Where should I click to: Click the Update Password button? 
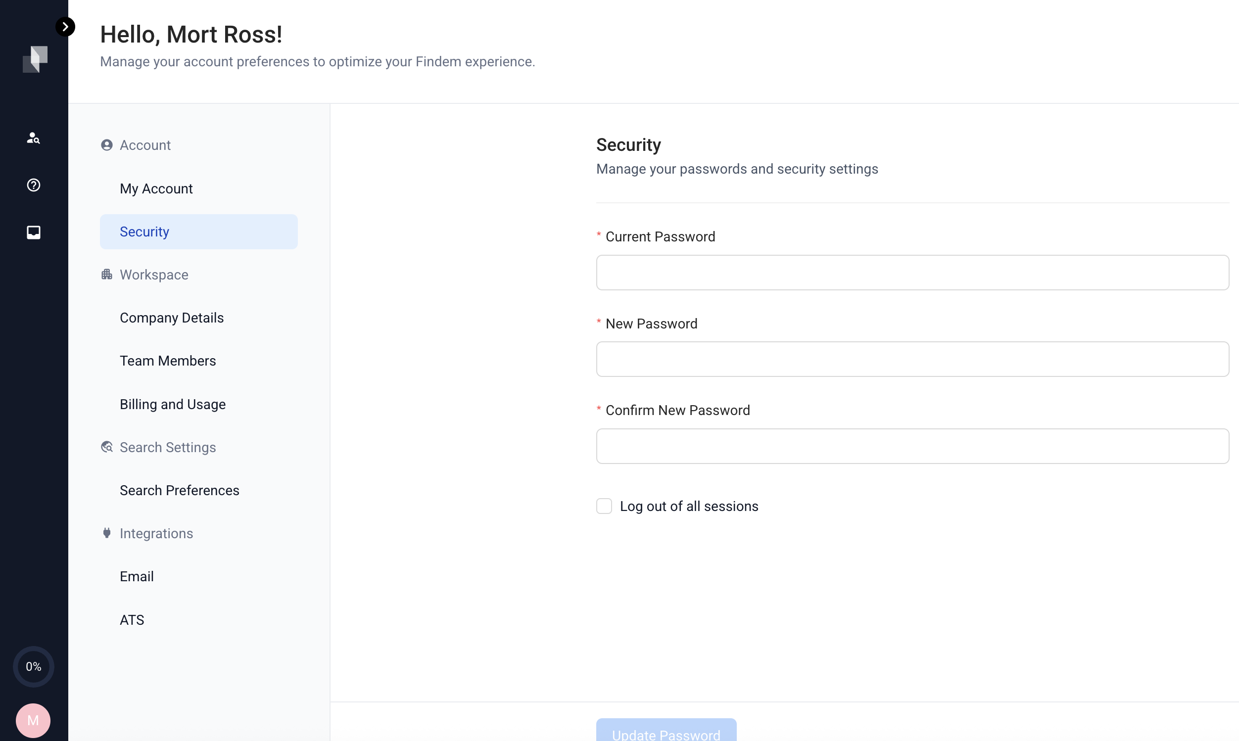pos(666,731)
